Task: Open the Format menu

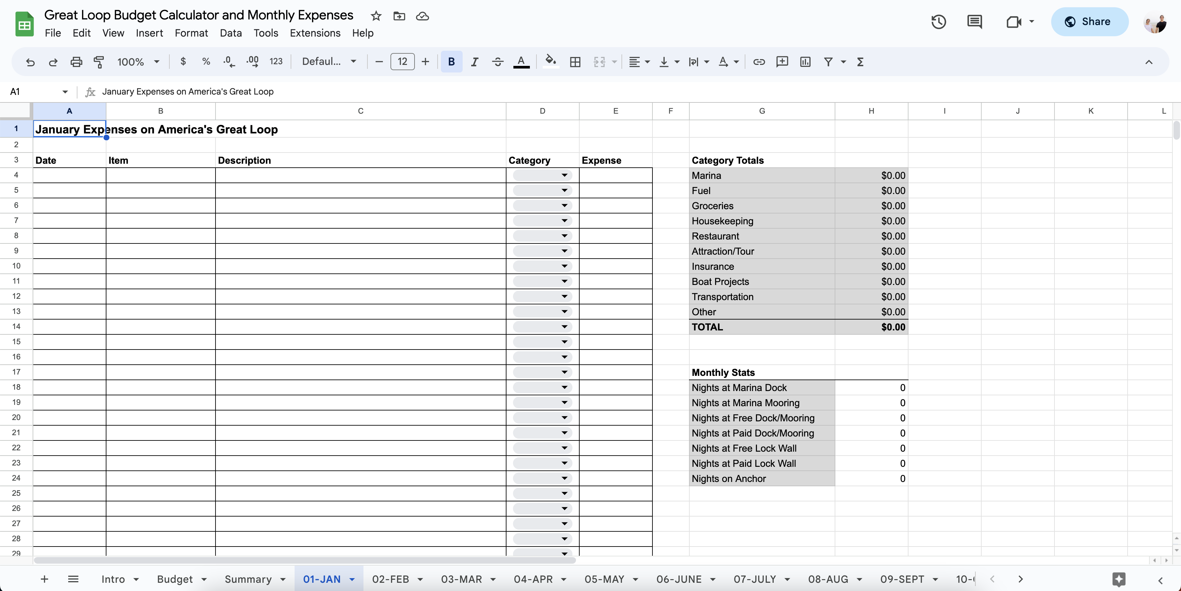Action: pyautogui.click(x=191, y=33)
